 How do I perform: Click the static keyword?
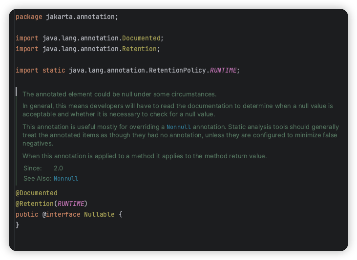click(x=54, y=71)
